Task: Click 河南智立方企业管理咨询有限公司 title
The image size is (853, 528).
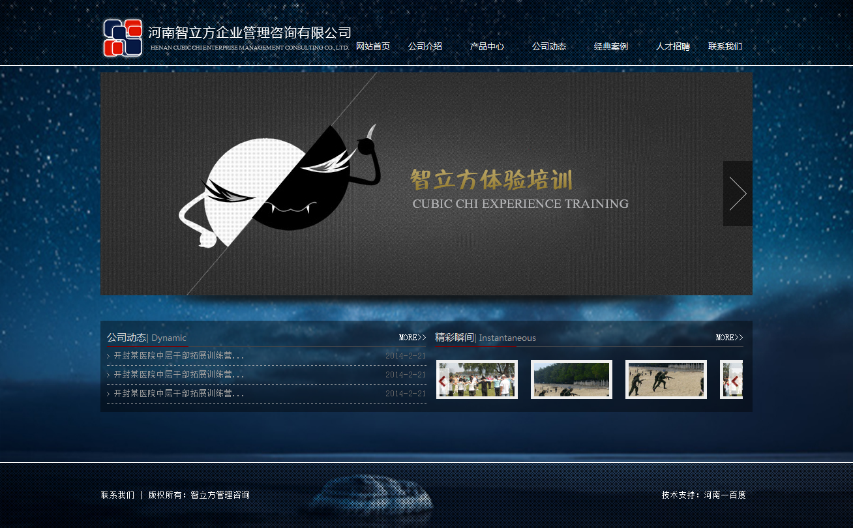Action: pos(250,33)
